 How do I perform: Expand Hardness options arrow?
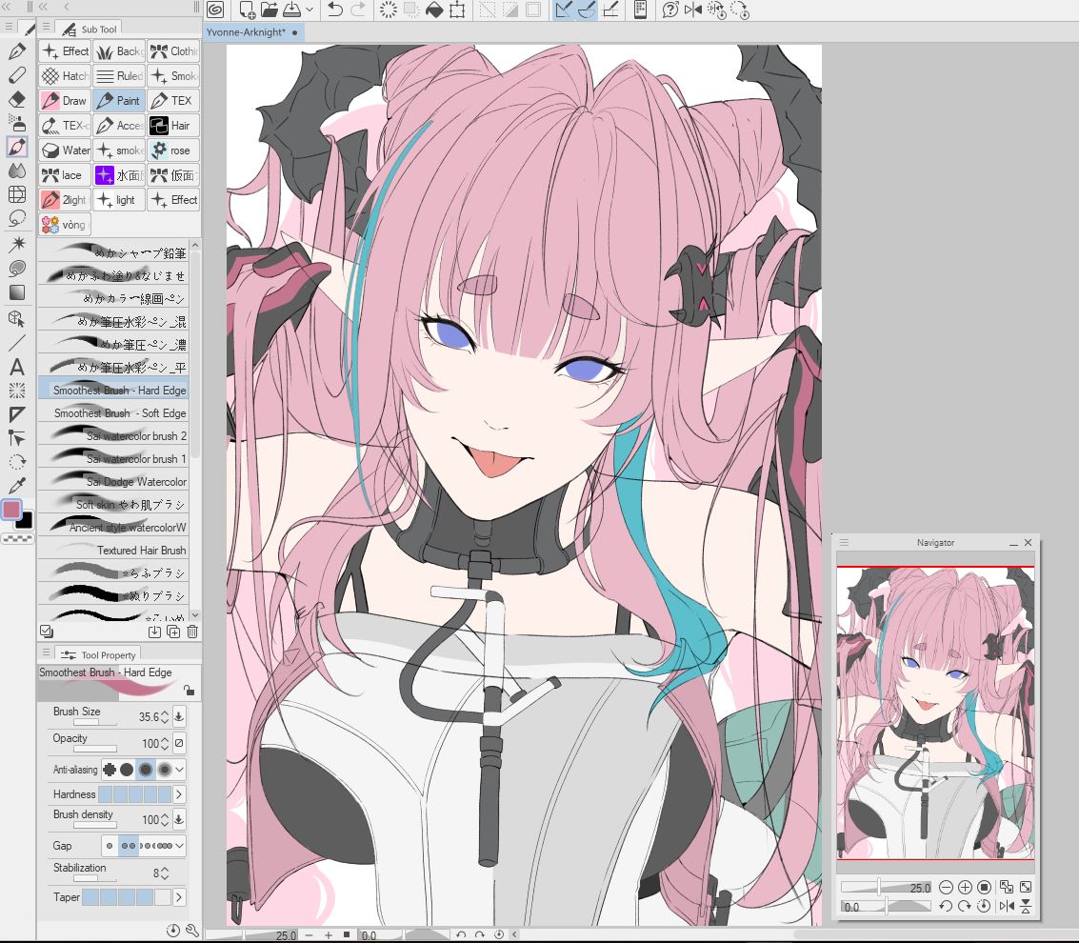coord(179,794)
